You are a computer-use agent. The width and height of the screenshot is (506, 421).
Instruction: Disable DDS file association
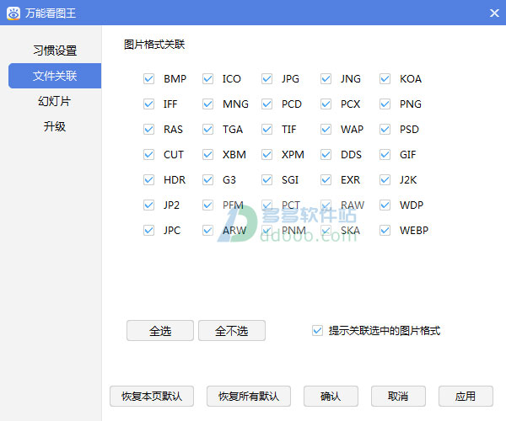pos(326,155)
